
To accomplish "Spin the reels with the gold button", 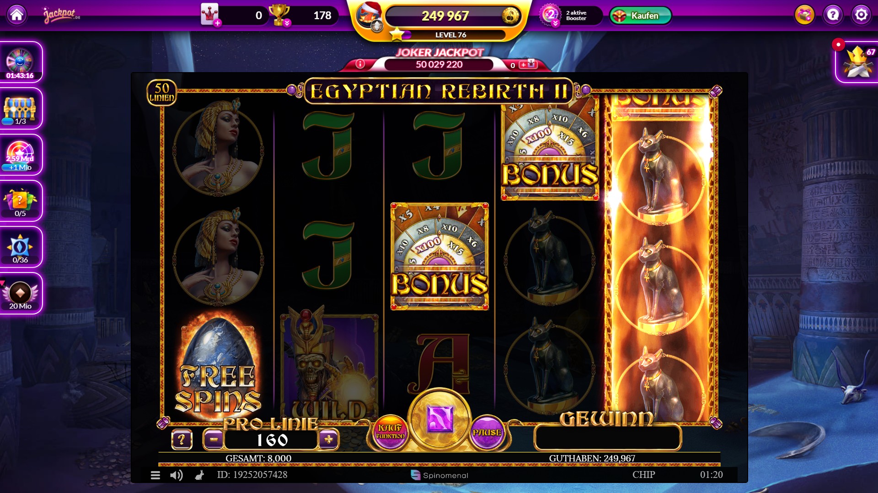I will click(439, 419).
